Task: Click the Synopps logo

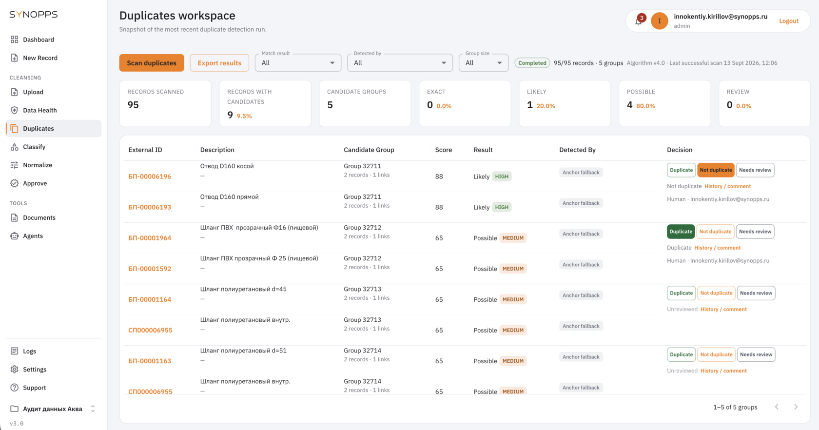Action: point(34,15)
